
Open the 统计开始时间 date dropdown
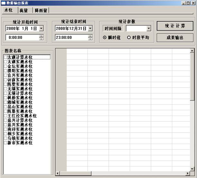point(41,28)
